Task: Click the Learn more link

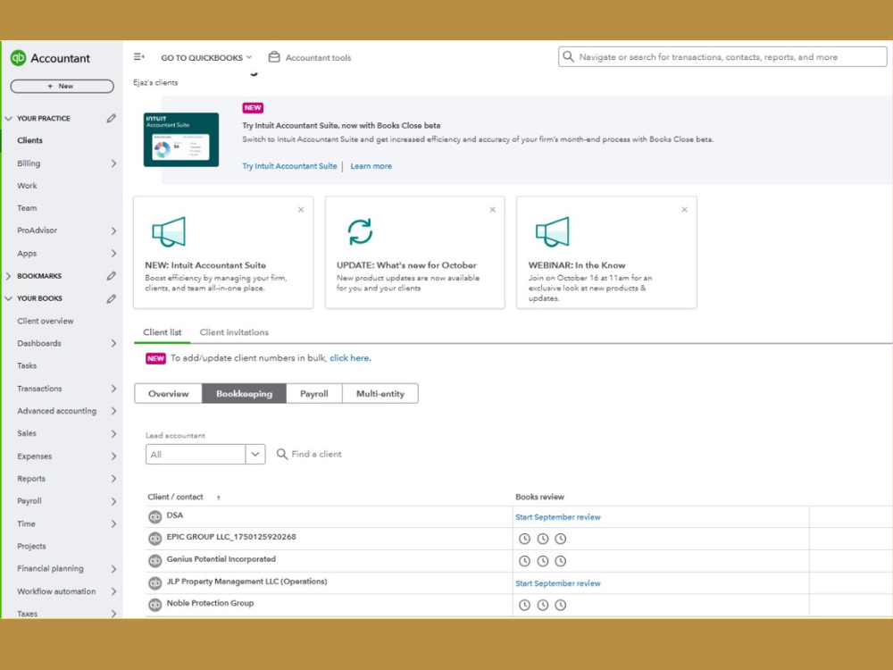Action: 371,166
